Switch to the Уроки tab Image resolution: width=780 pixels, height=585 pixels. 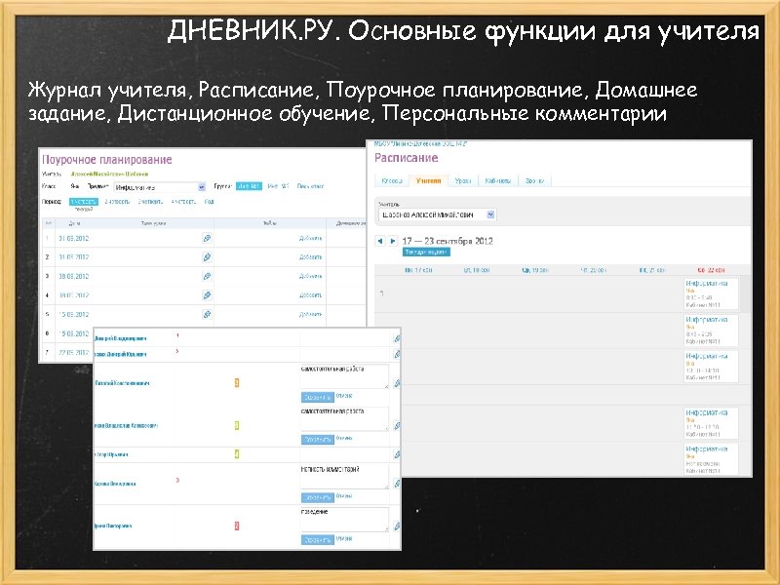pyautogui.click(x=462, y=181)
